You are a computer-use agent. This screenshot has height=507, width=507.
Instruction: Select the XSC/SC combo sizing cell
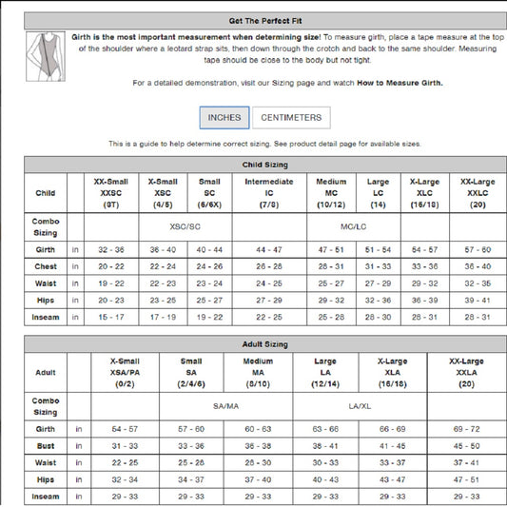(x=185, y=226)
